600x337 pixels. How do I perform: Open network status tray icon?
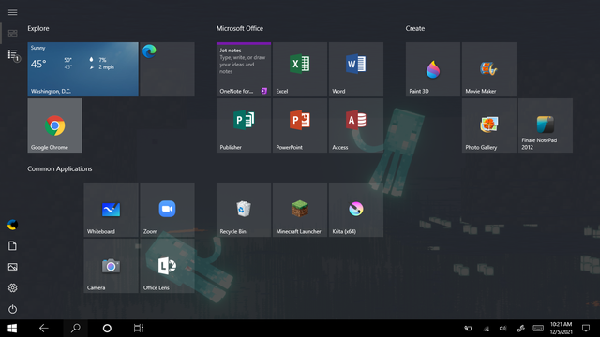point(486,329)
